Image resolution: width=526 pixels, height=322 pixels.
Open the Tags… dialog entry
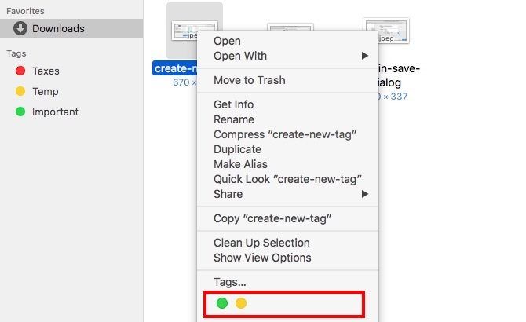coord(229,282)
